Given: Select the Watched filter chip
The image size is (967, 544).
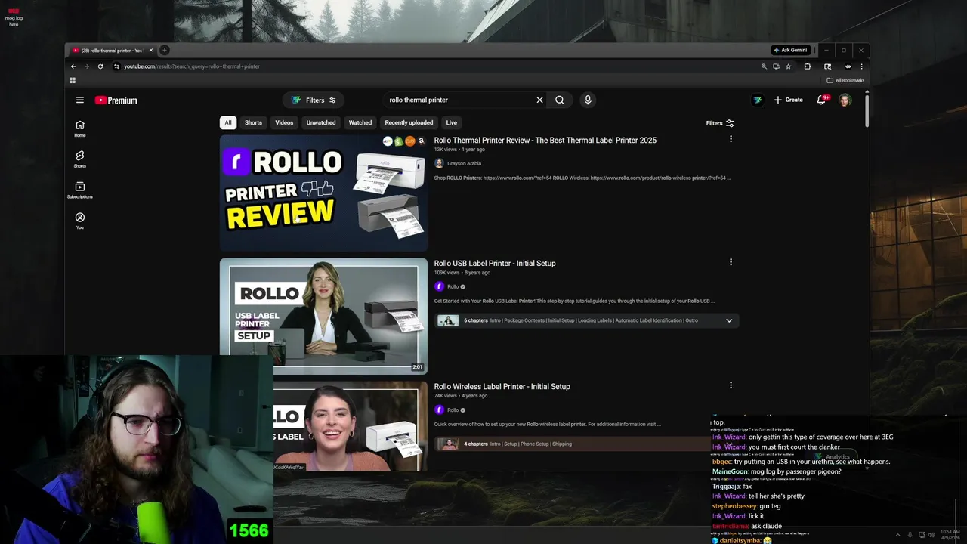Looking at the screenshot, I should (x=360, y=122).
